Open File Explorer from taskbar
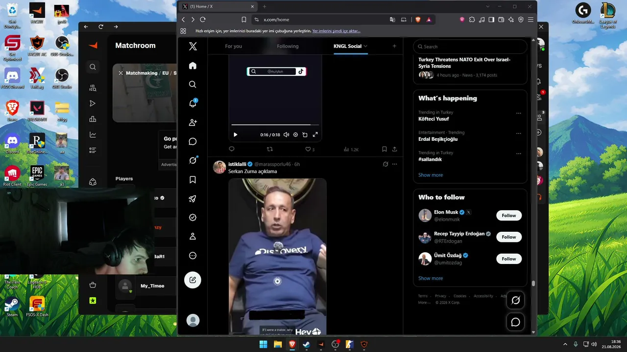The height and width of the screenshot is (352, 627). tap(278, 344)
